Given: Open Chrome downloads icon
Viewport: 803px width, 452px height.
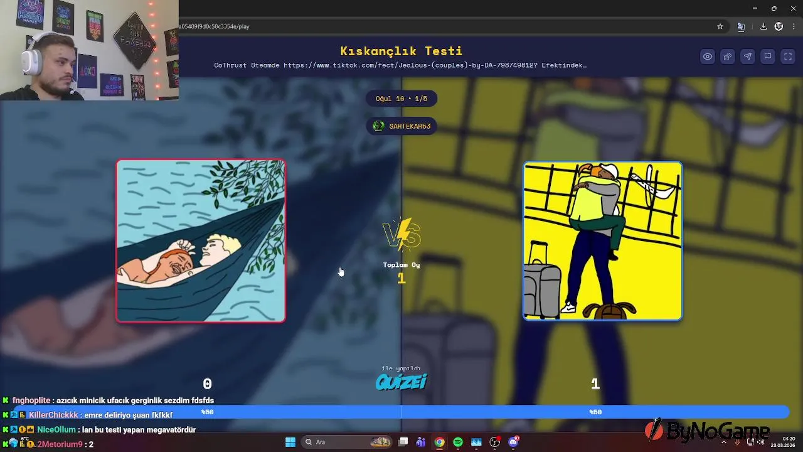Looking at the screenshot, I should pos(763,26).
